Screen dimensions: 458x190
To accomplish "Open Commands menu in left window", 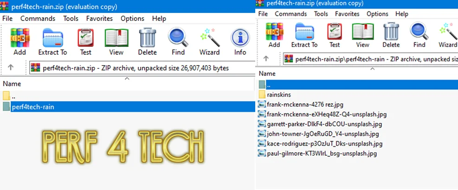I will (x=38, y=19).
